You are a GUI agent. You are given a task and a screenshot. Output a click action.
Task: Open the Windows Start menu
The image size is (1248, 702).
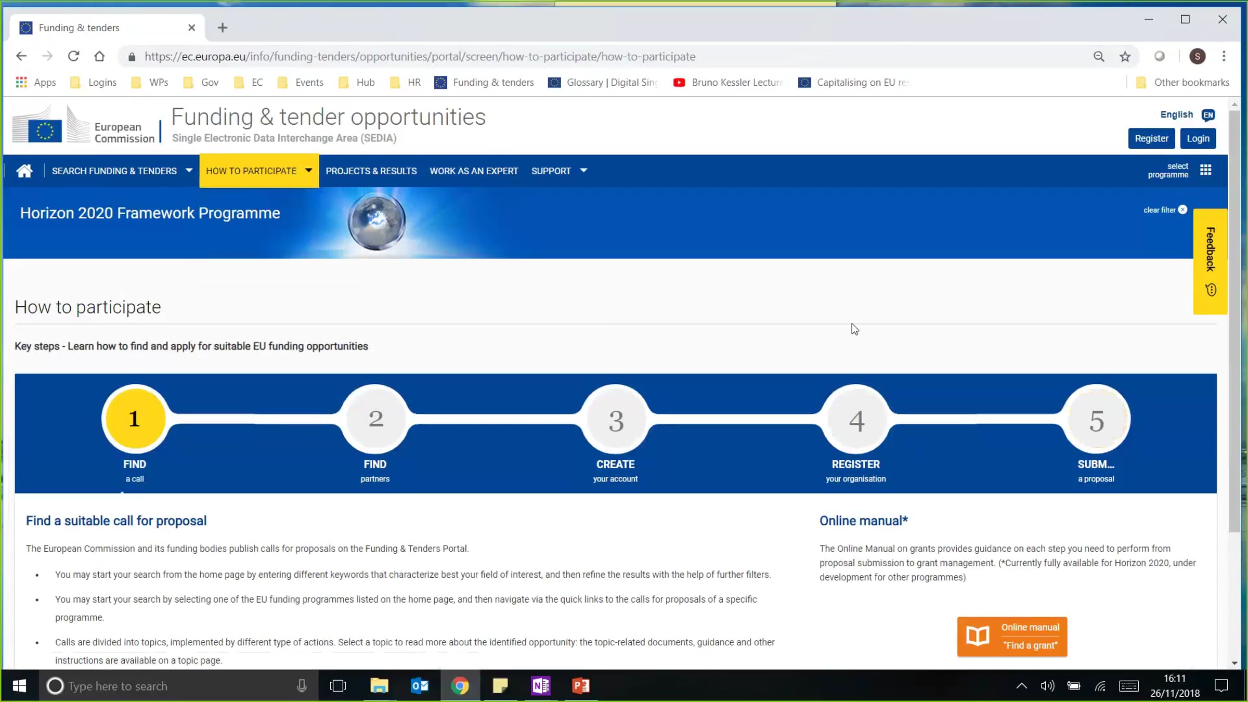point(19,686)
